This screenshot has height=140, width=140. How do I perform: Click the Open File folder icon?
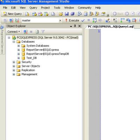[x=61, y=14]
